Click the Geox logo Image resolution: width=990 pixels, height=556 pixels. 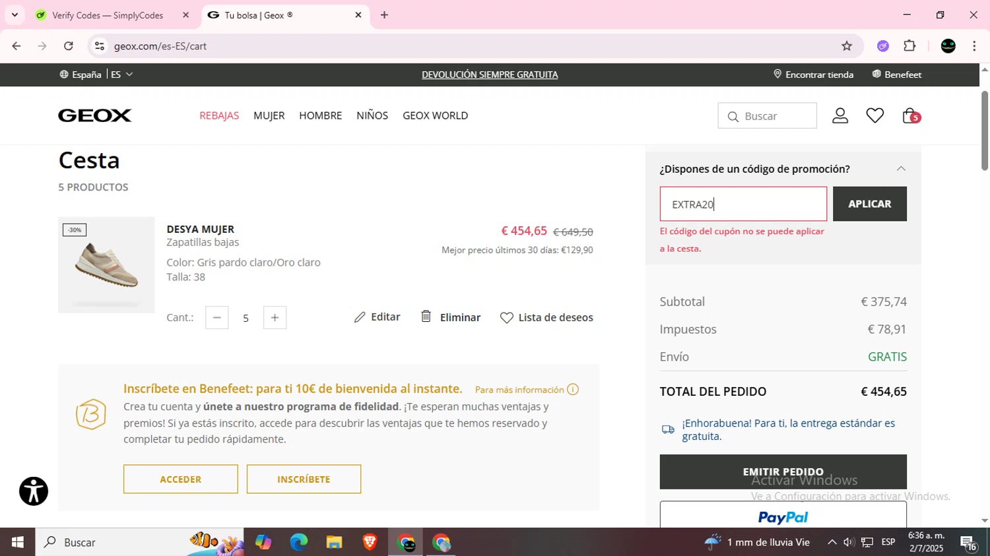click(95, 115)
